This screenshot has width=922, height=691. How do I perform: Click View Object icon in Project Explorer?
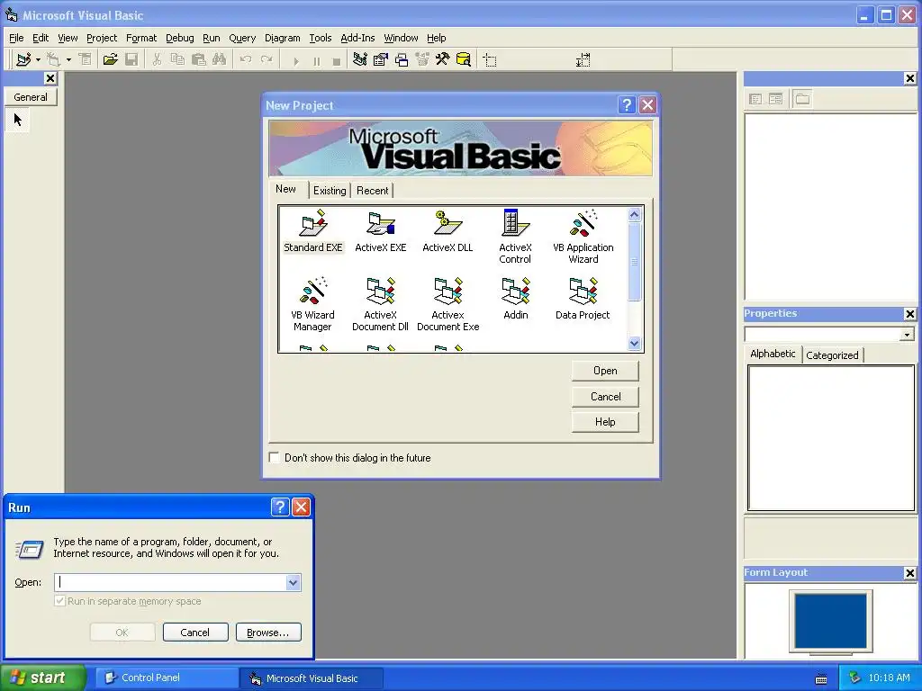click(x=775, y=99)
